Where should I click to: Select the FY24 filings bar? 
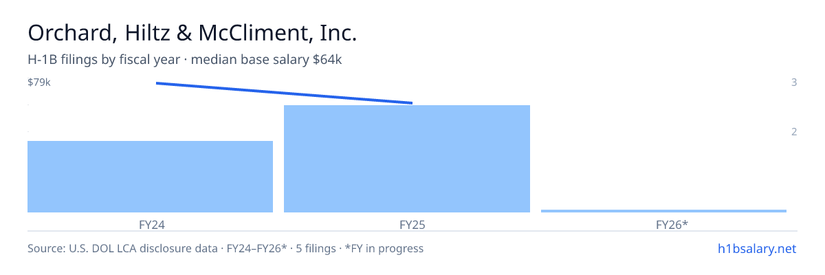(x=150, y=177)
